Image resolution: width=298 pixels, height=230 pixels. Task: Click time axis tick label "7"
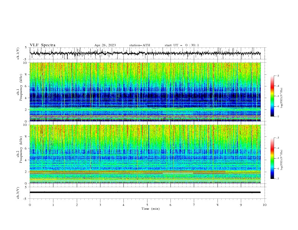click(x=194, y=205)
